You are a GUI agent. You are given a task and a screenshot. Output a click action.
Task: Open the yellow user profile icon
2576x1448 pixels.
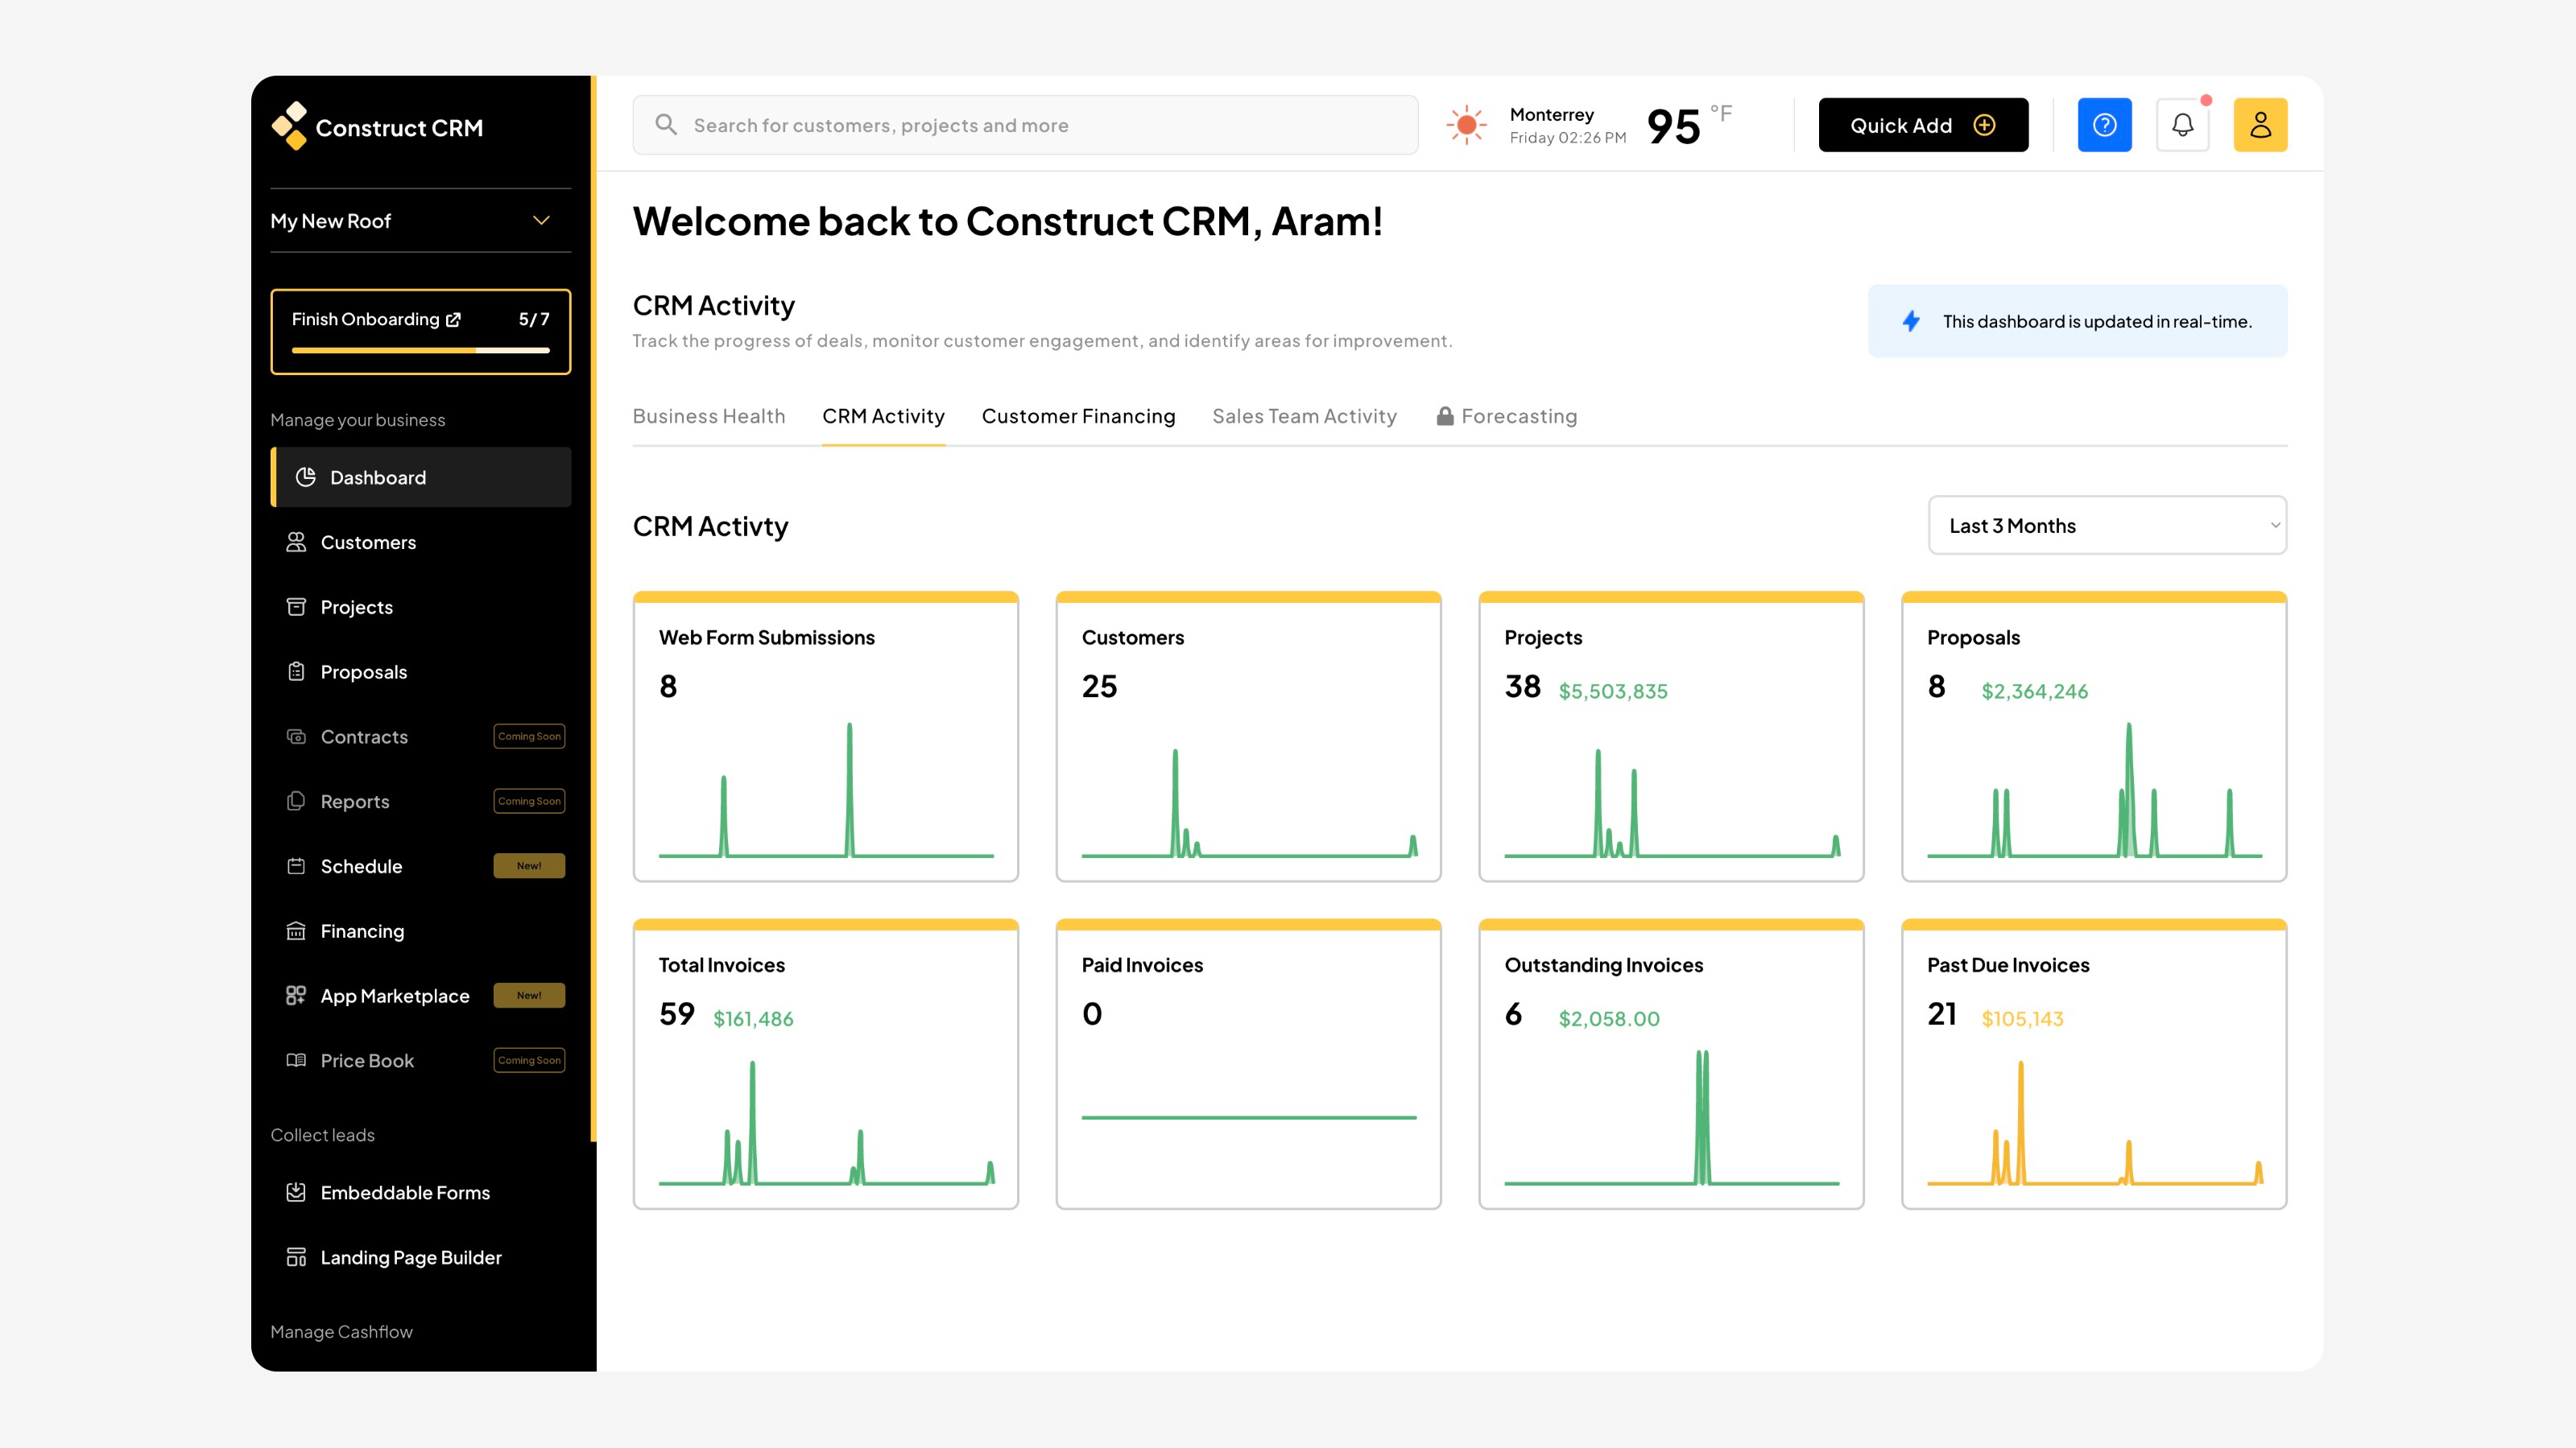[x=2260, y=125]
